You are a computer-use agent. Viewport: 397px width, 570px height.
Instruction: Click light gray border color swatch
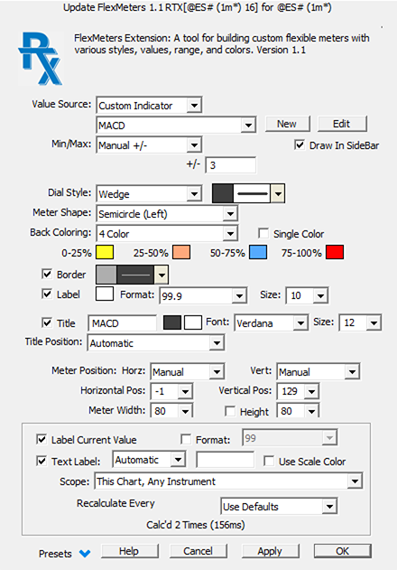(106, 275)
